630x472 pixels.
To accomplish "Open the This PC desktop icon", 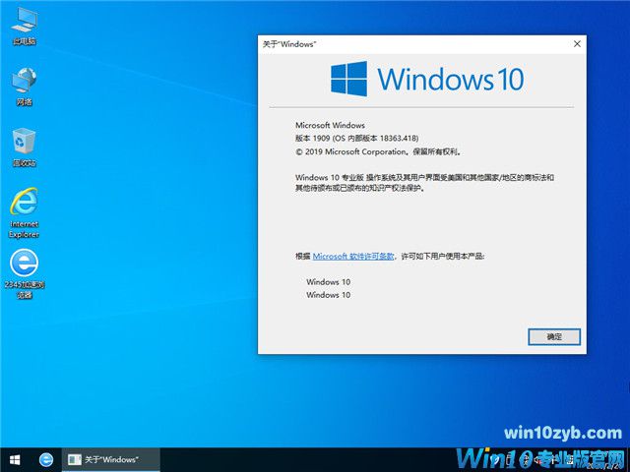I will tap(24, 25).
